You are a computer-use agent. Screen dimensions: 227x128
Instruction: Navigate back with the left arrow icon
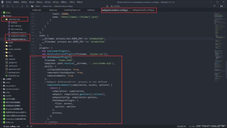[13, 6]
